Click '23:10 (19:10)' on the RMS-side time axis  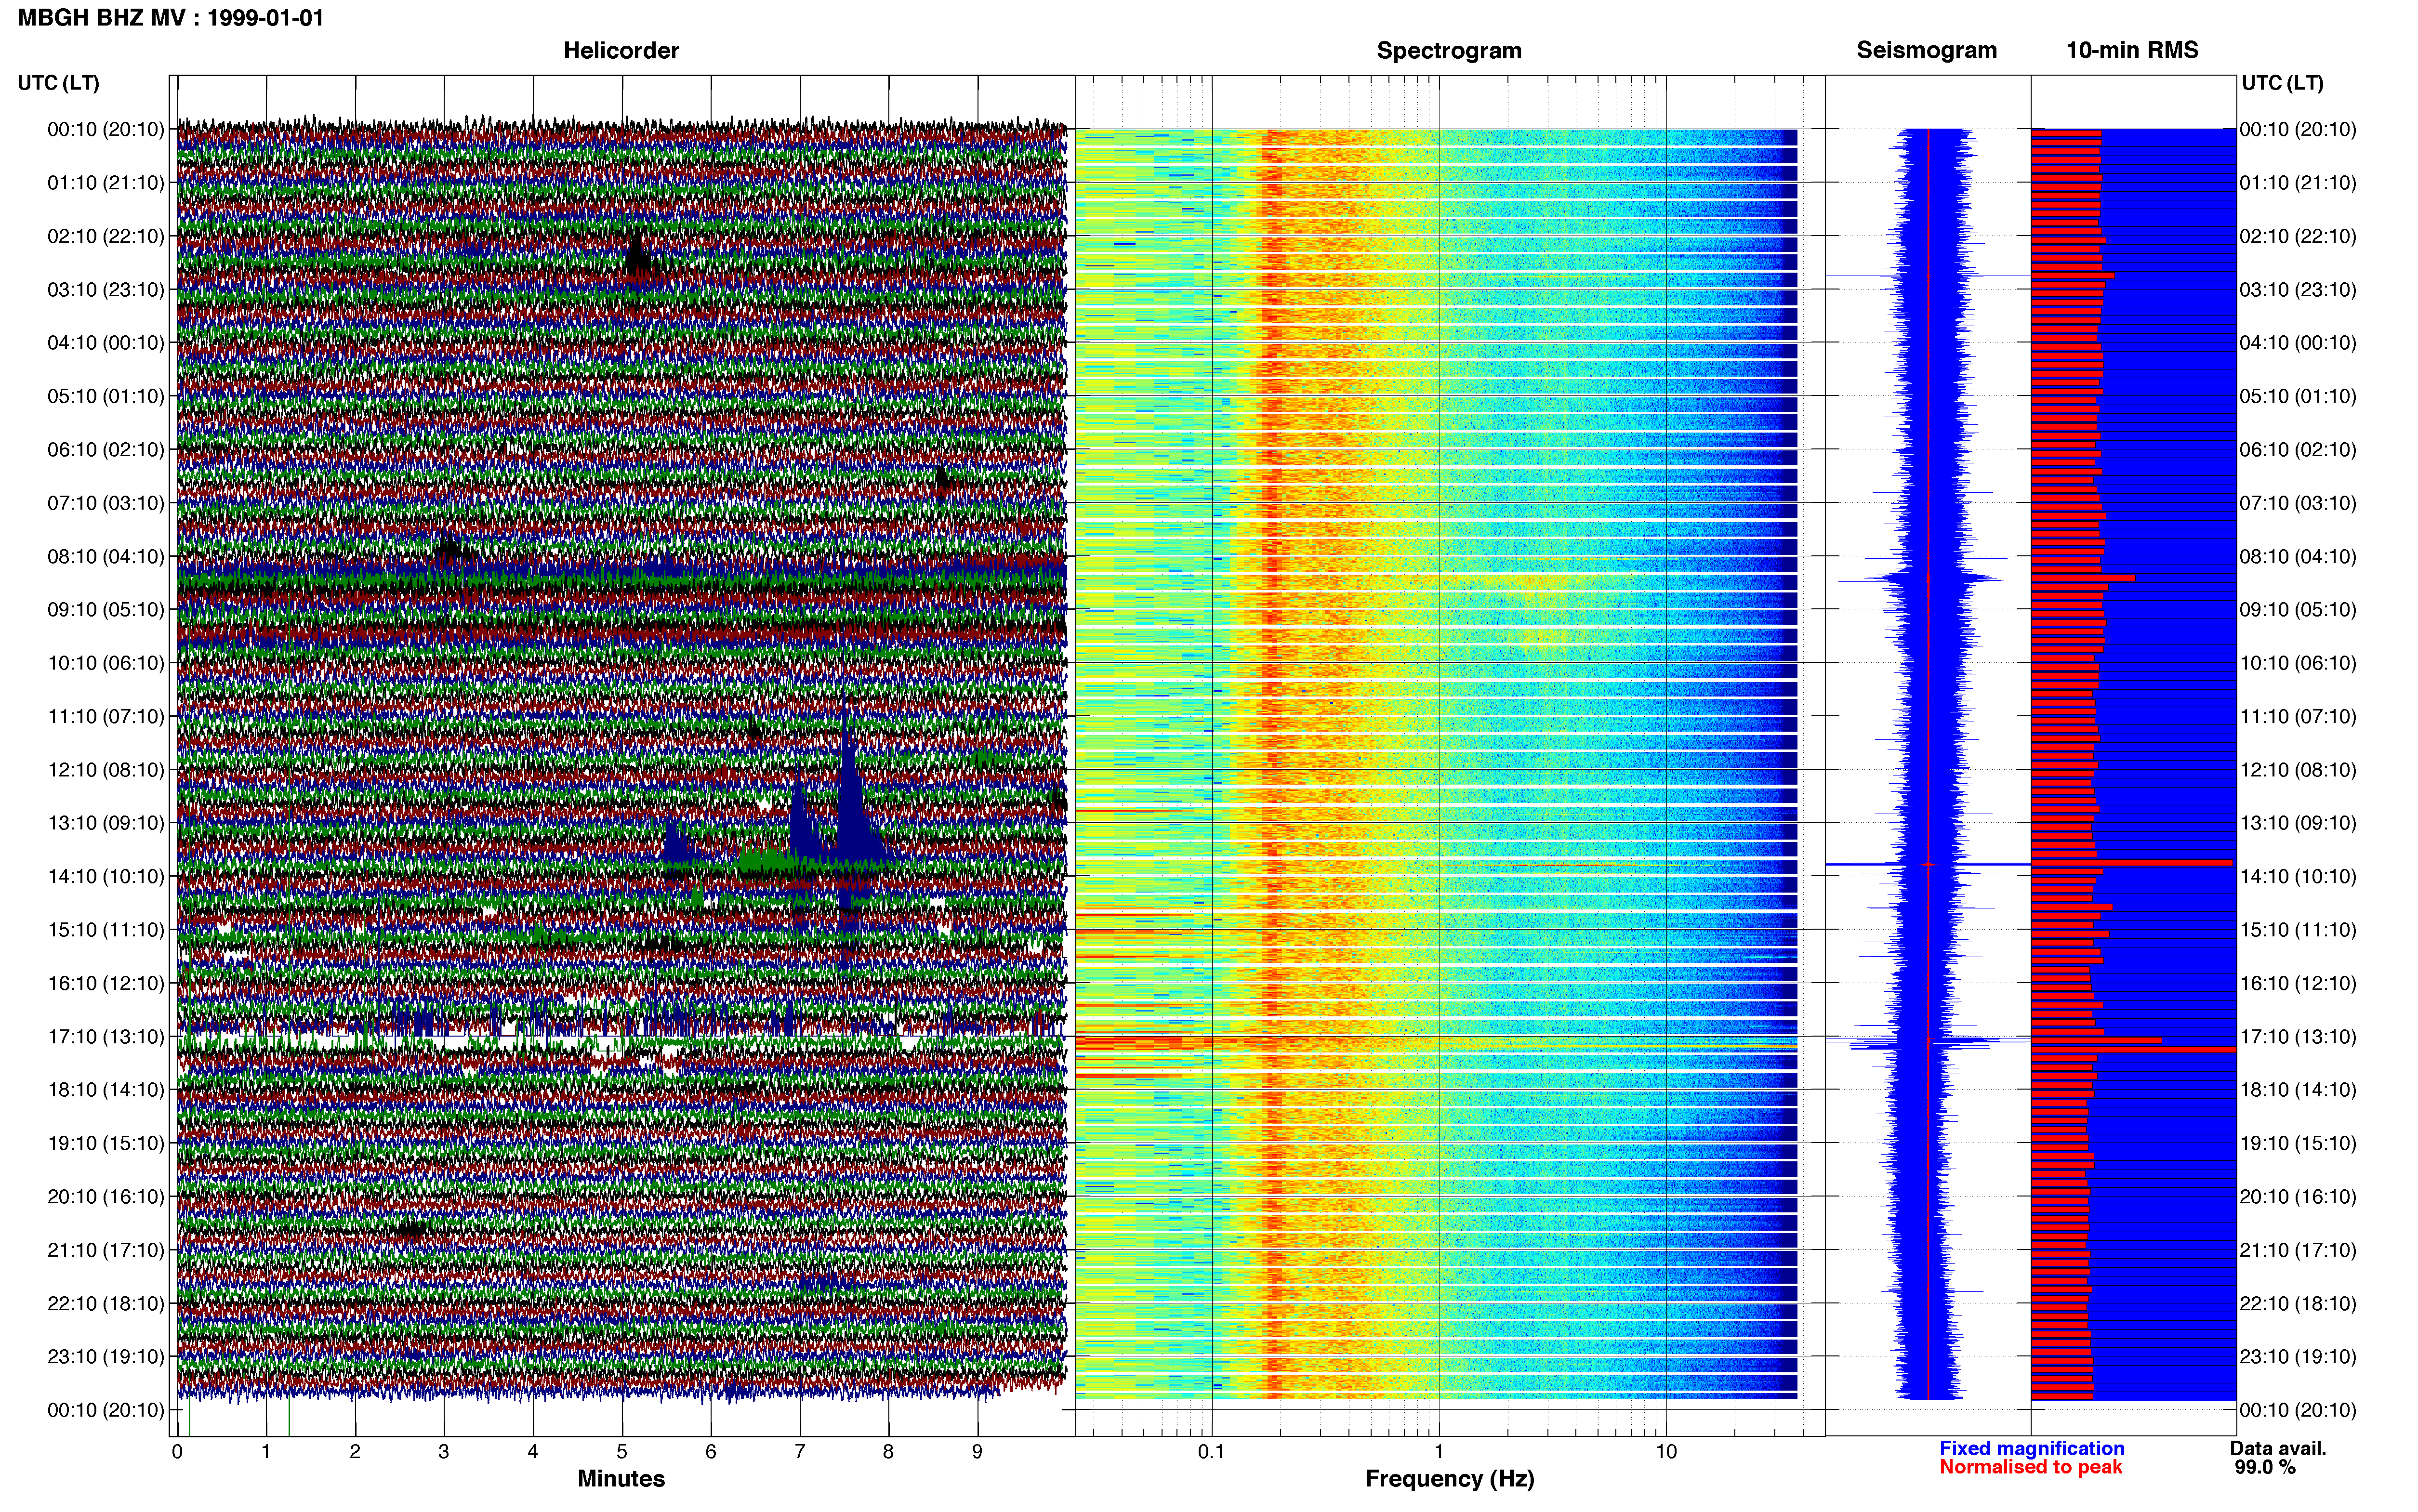pos(2298,1357)
